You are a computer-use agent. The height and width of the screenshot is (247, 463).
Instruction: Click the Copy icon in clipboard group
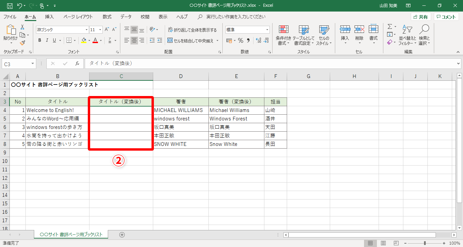click(22, 35)
